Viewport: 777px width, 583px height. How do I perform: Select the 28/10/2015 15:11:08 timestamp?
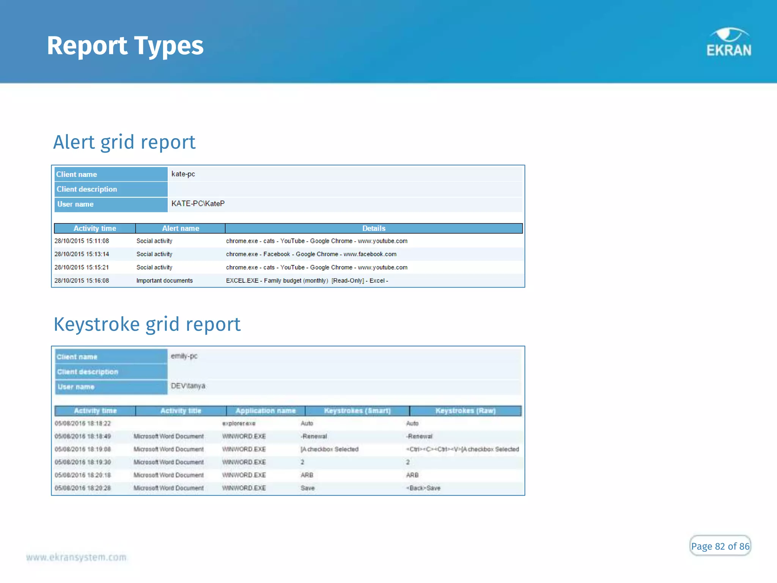click(82, 241)
